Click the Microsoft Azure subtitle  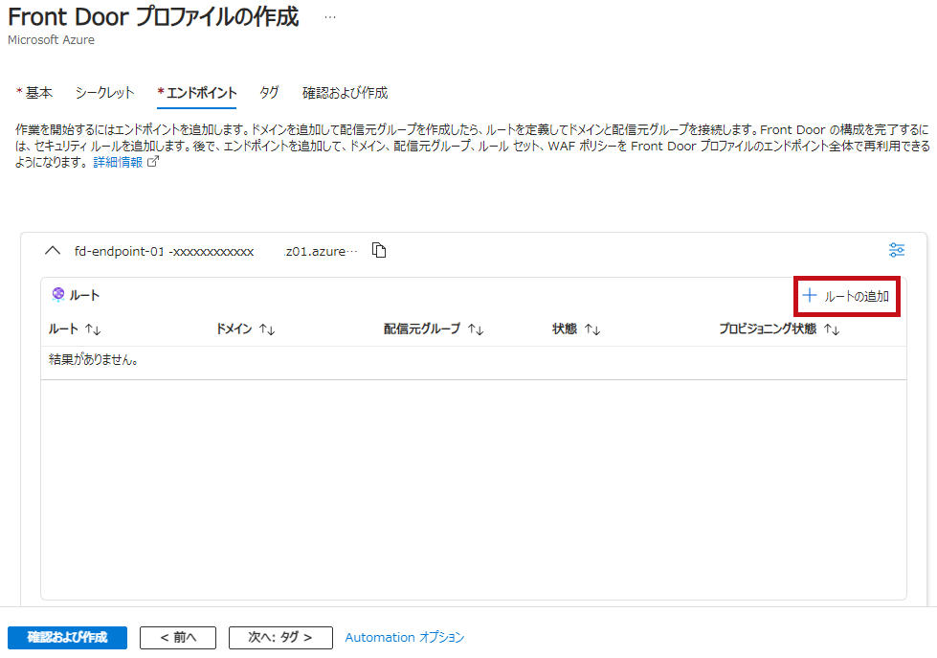point(51,39)
